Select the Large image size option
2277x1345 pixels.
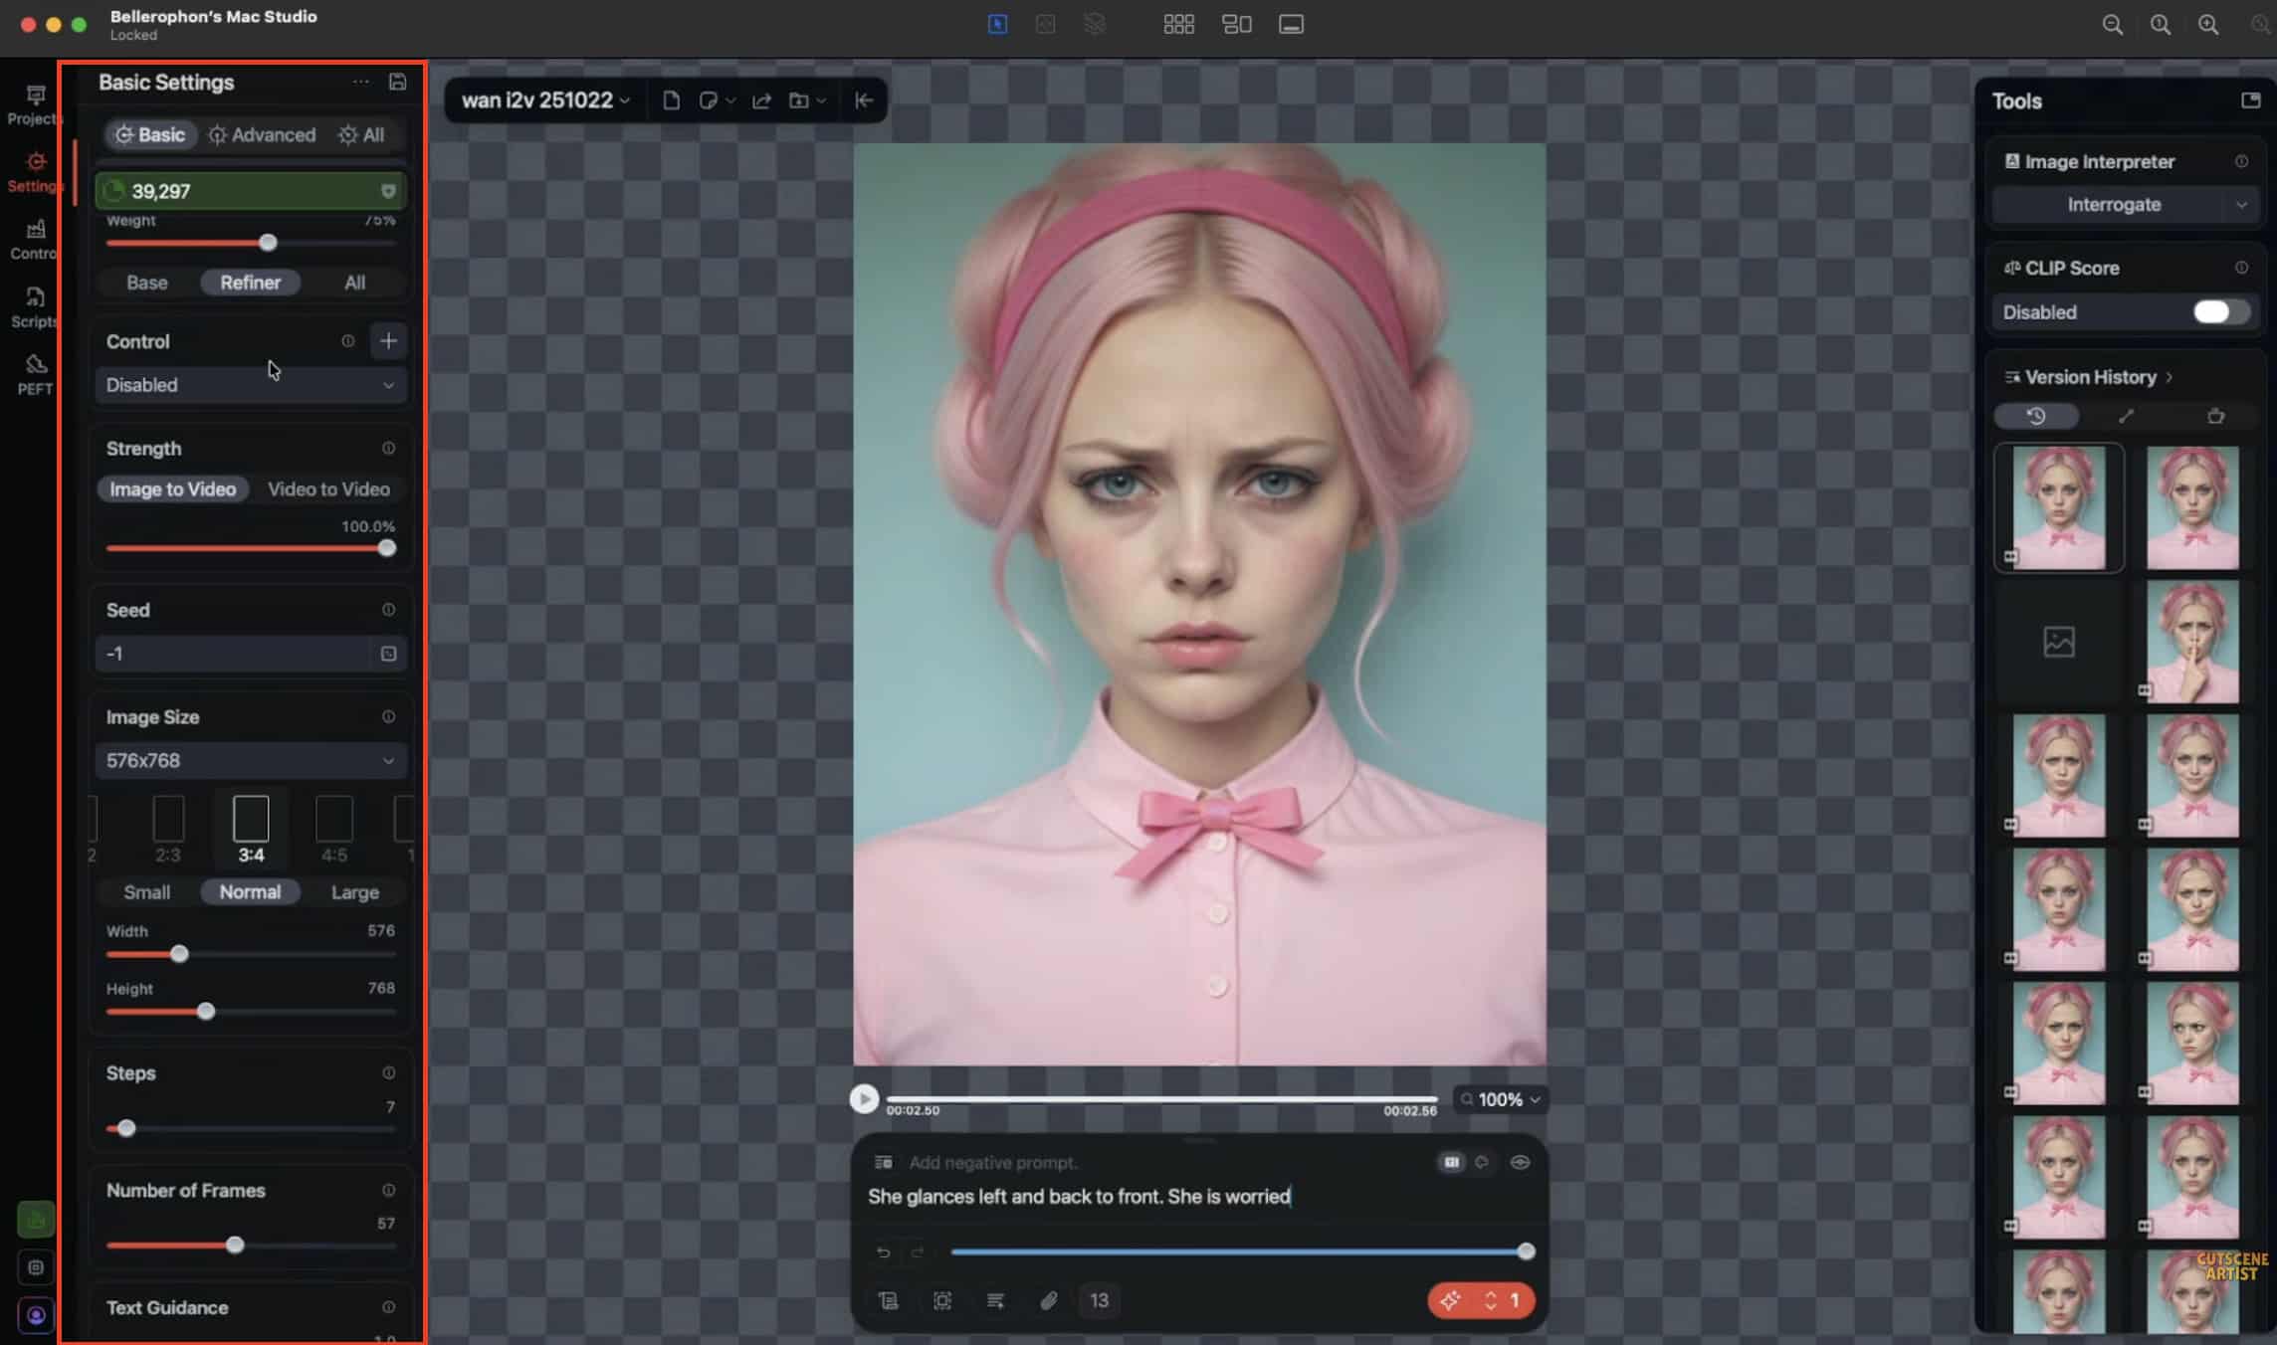354,892
